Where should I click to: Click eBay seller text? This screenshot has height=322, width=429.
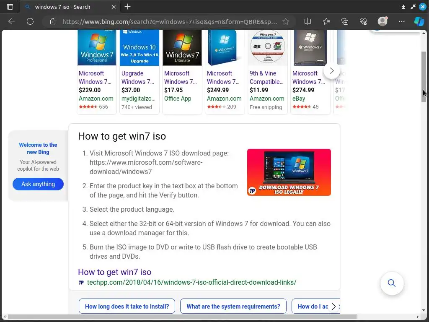[298, 98]
